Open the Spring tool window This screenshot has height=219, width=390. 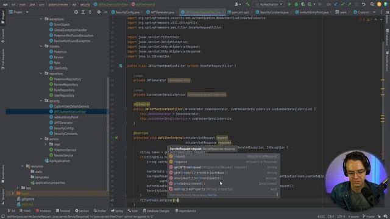coord(117,211)
